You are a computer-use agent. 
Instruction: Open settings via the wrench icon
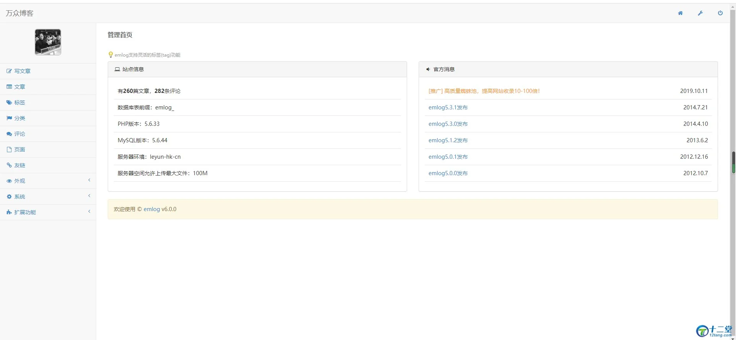[x=700, y=13]
